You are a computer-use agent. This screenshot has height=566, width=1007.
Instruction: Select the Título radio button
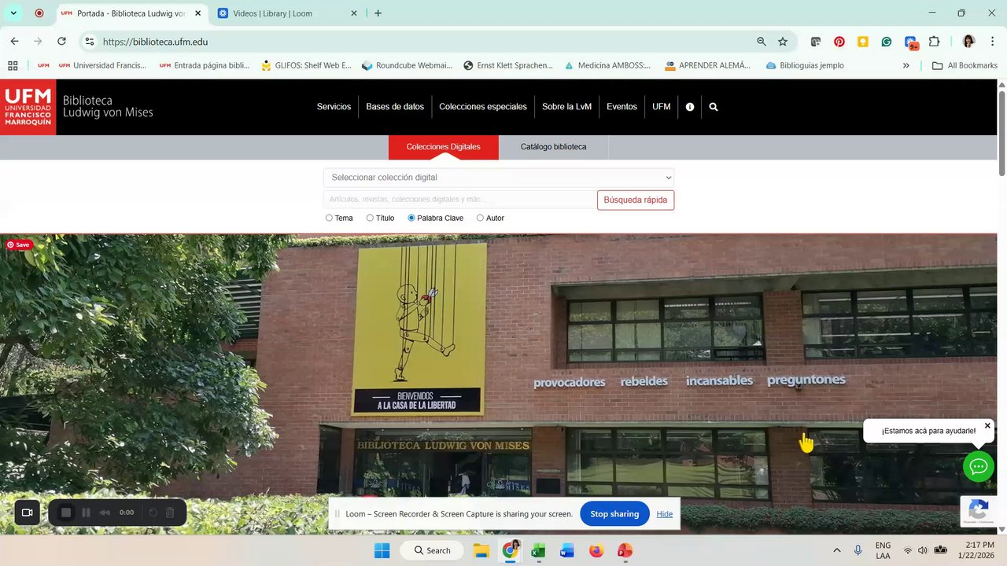[x=370, y=218]
